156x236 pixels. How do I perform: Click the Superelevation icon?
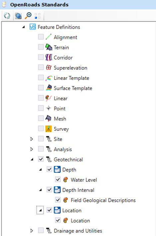49,68
